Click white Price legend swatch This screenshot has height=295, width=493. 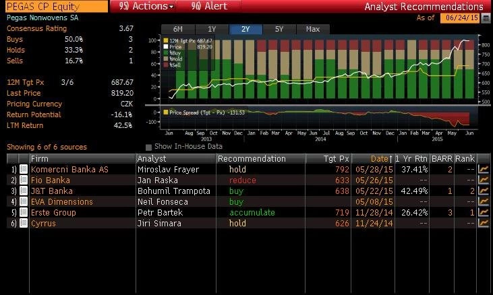click(166, 46)
